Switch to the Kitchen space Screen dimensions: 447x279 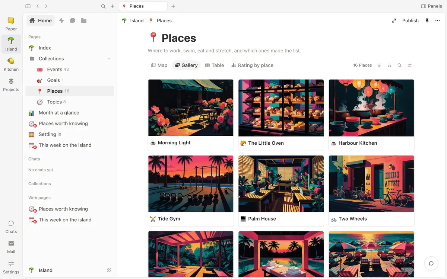click(11, 64)
